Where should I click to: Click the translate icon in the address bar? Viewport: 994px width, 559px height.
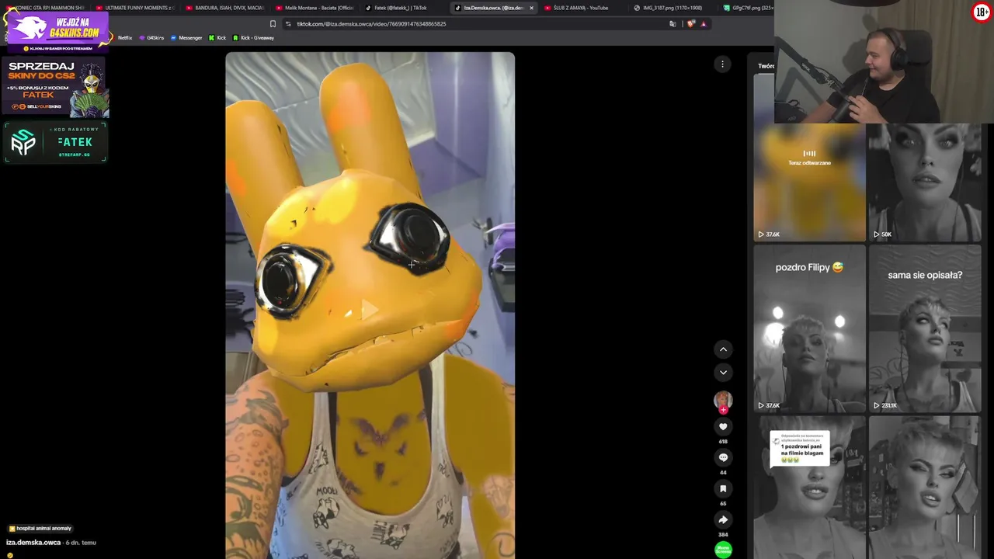(x=673, y=24)
